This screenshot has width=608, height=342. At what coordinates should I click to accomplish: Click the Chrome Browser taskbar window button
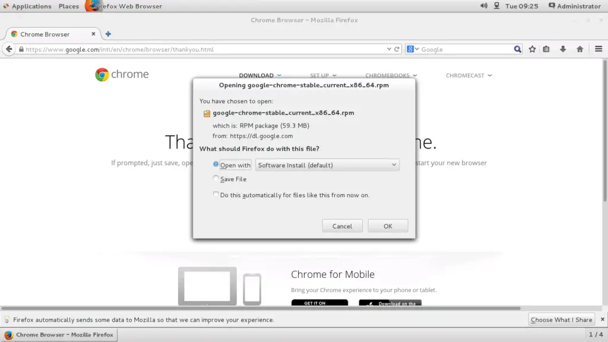tap(59, 335)
